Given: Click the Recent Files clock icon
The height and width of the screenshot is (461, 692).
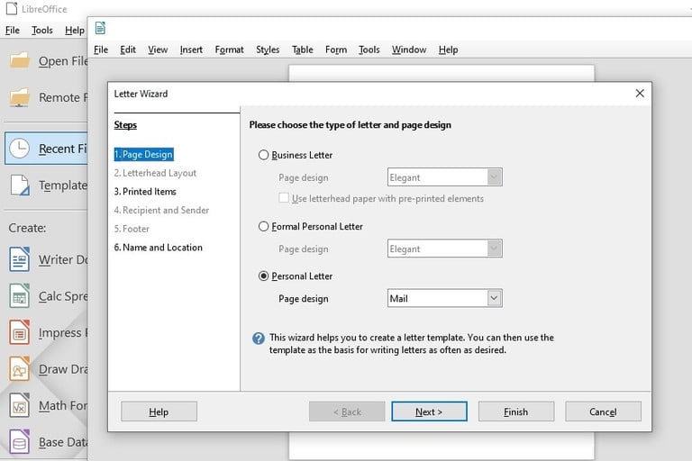Looking at the screenshot, I should 20,149.
